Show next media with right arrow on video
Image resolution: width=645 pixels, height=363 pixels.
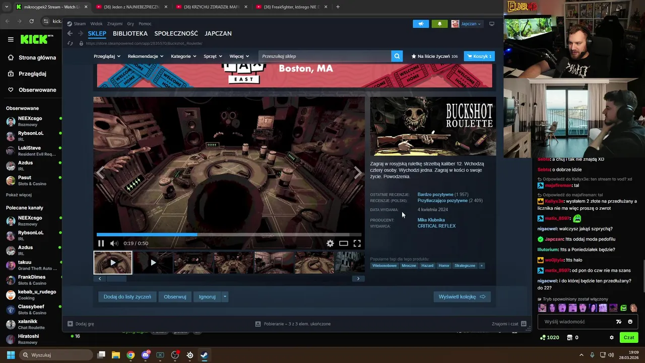tap(357, 172)
